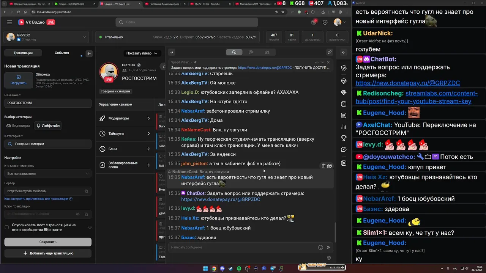Viewport: 486px width, 273px height.
Task: Open more options on pinned message
Action: [x=317, y=62]
